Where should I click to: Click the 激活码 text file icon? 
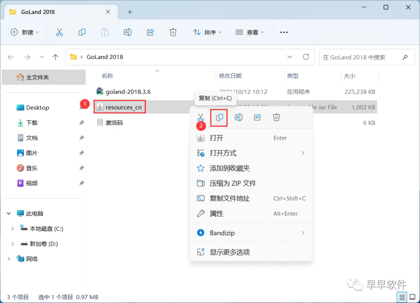pos(100,123)
